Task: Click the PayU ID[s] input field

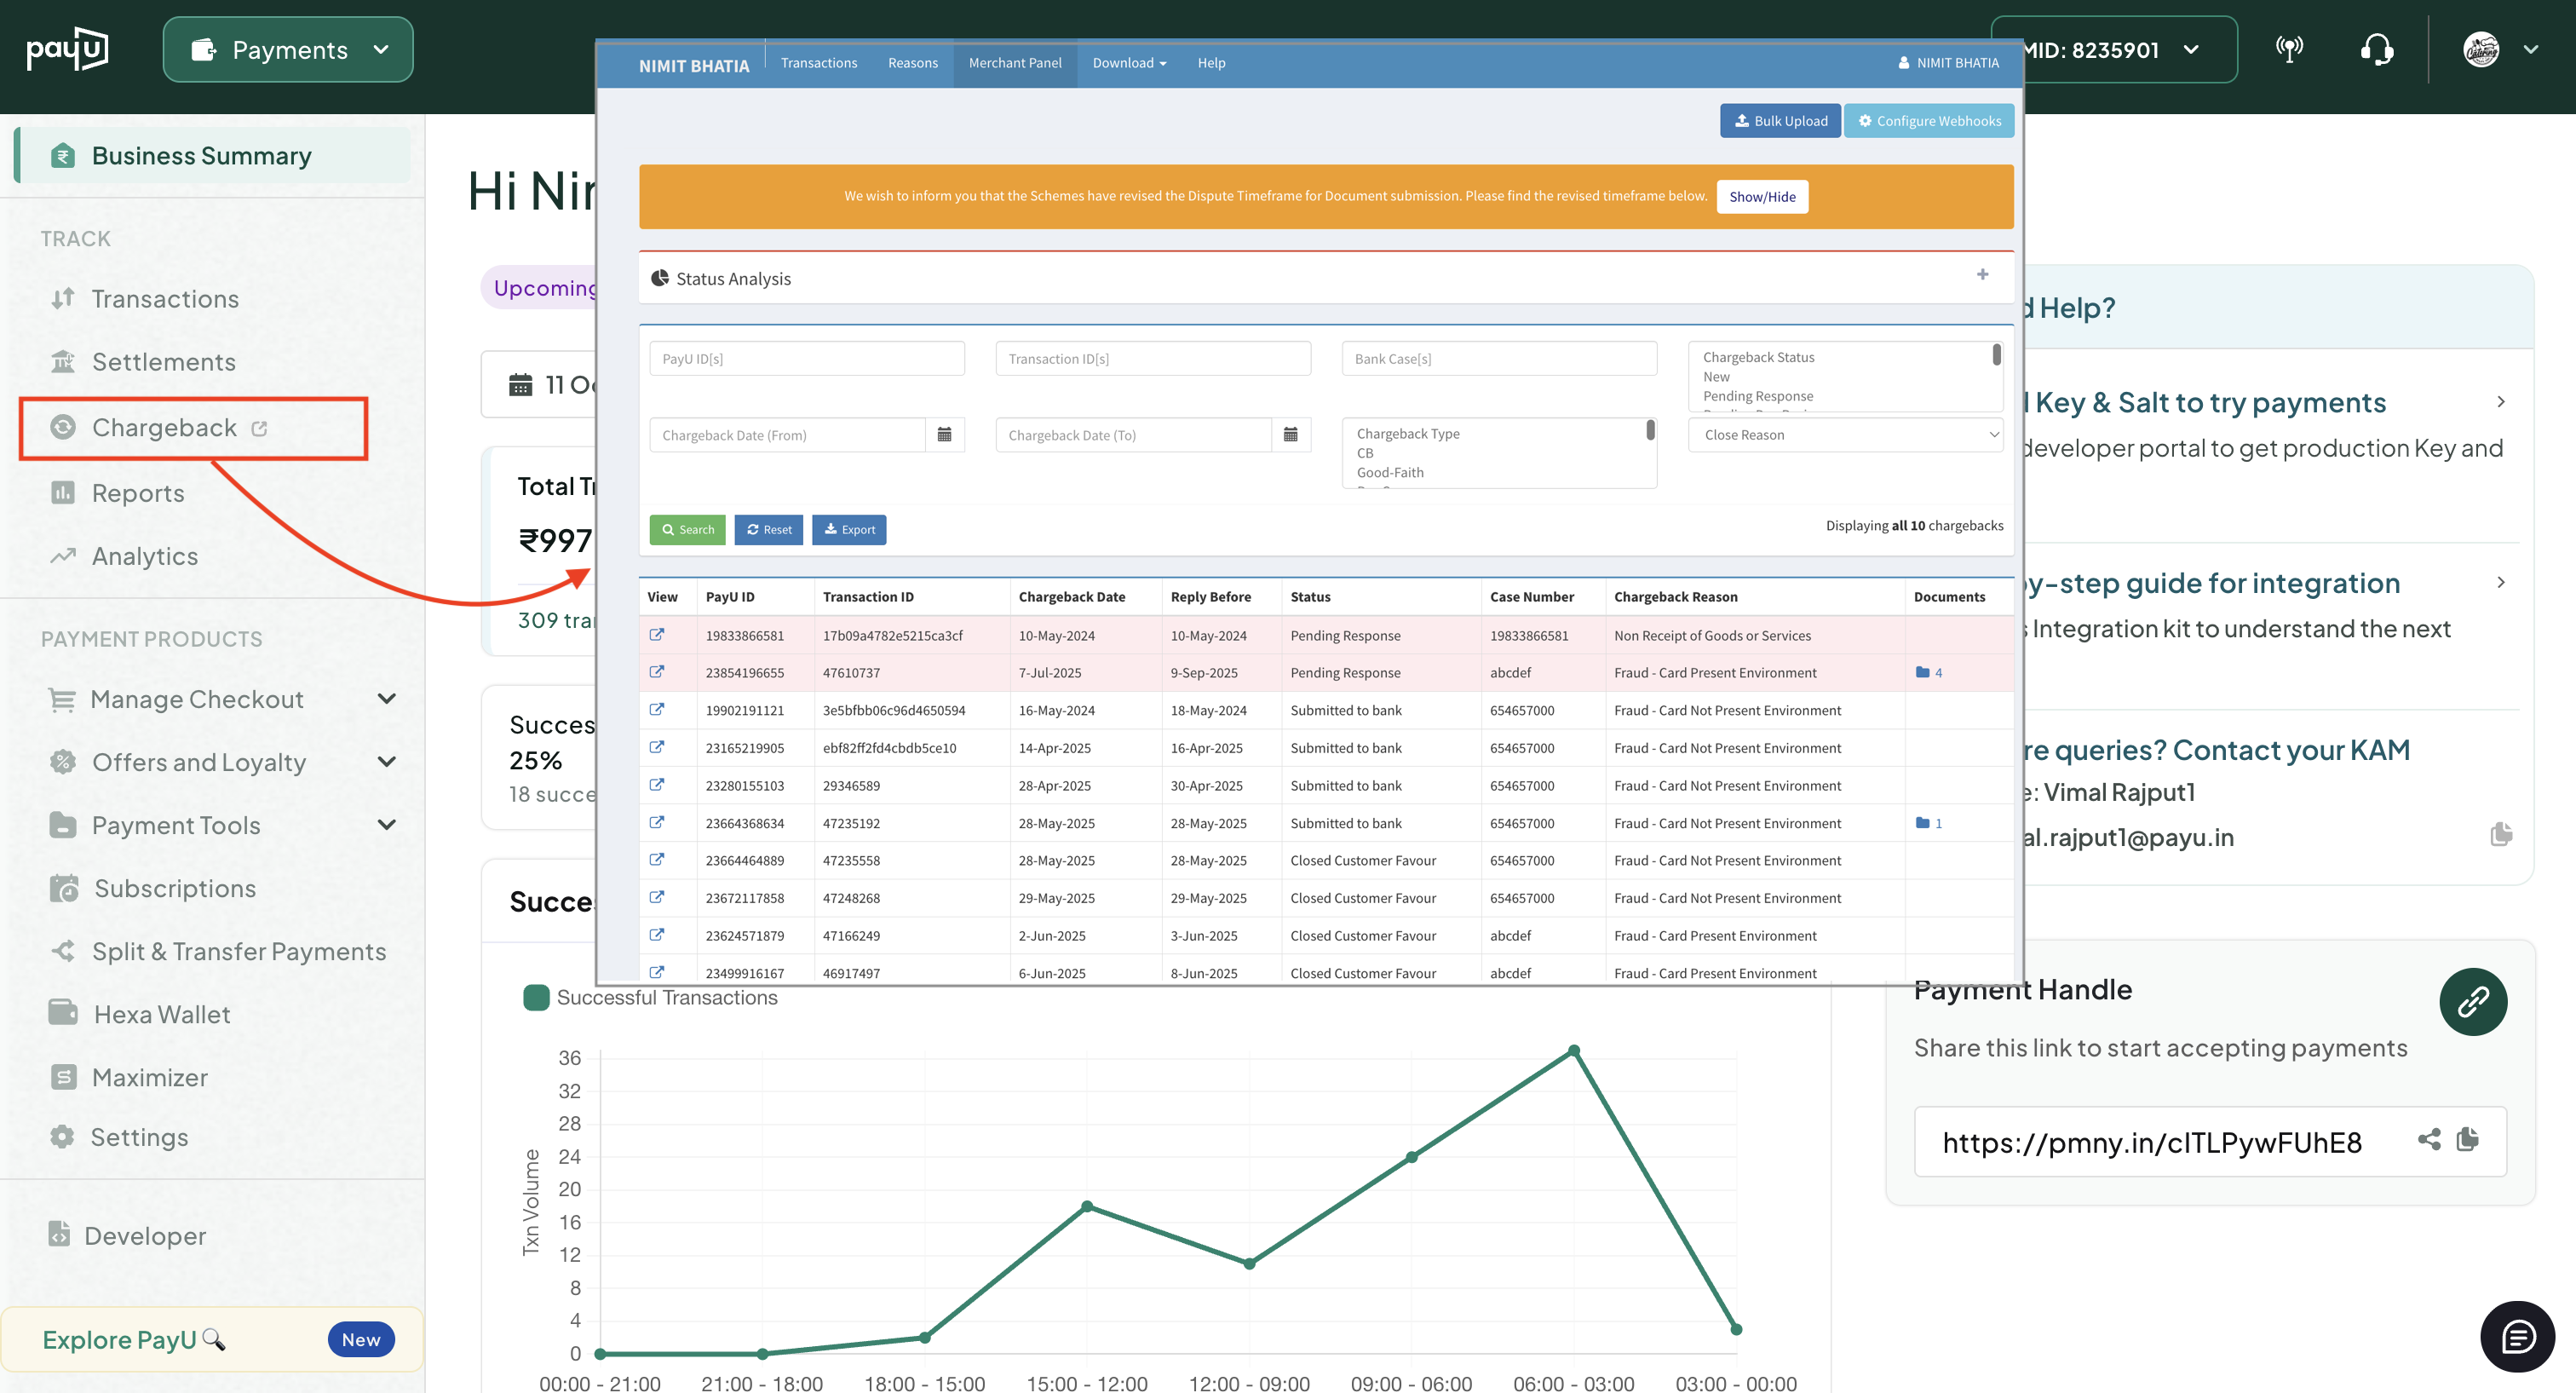Action: coord(806,359)
